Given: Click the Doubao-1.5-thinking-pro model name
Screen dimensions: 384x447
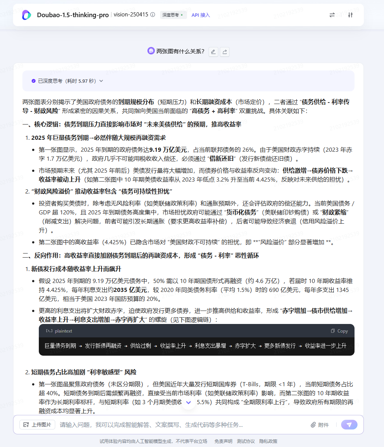Looking at the screenshot, I should pos(73,15).
